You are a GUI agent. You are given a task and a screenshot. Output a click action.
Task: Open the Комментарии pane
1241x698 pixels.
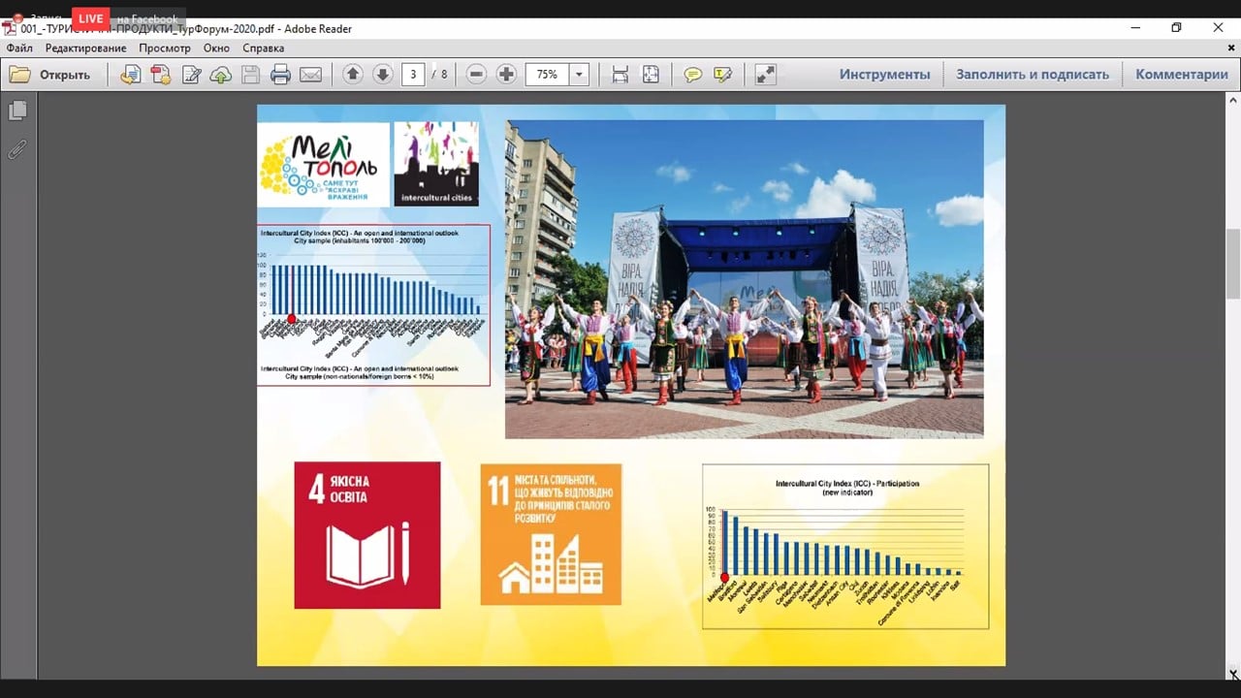coord(1181,75)
